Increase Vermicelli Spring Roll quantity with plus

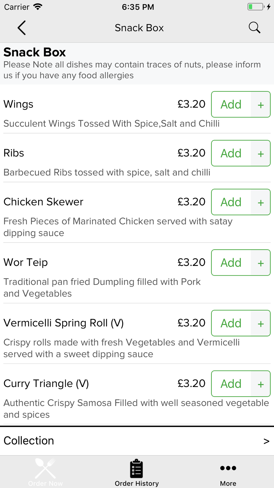point(261,323)
